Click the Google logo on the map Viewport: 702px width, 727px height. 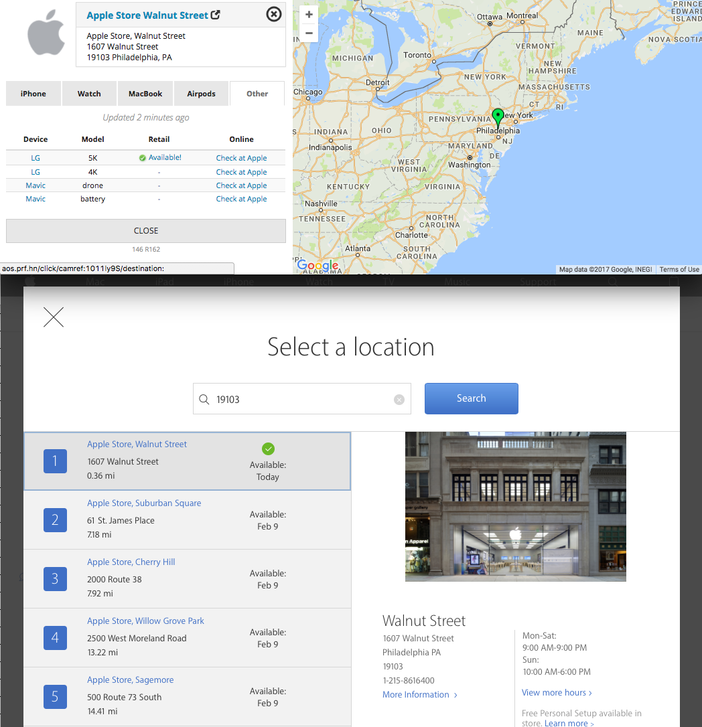pos(318,265)
